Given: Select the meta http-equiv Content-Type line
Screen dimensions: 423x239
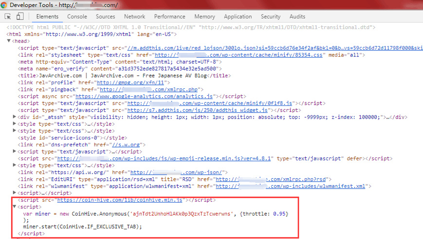Looking at the screenshot, I should coord(120,62).
